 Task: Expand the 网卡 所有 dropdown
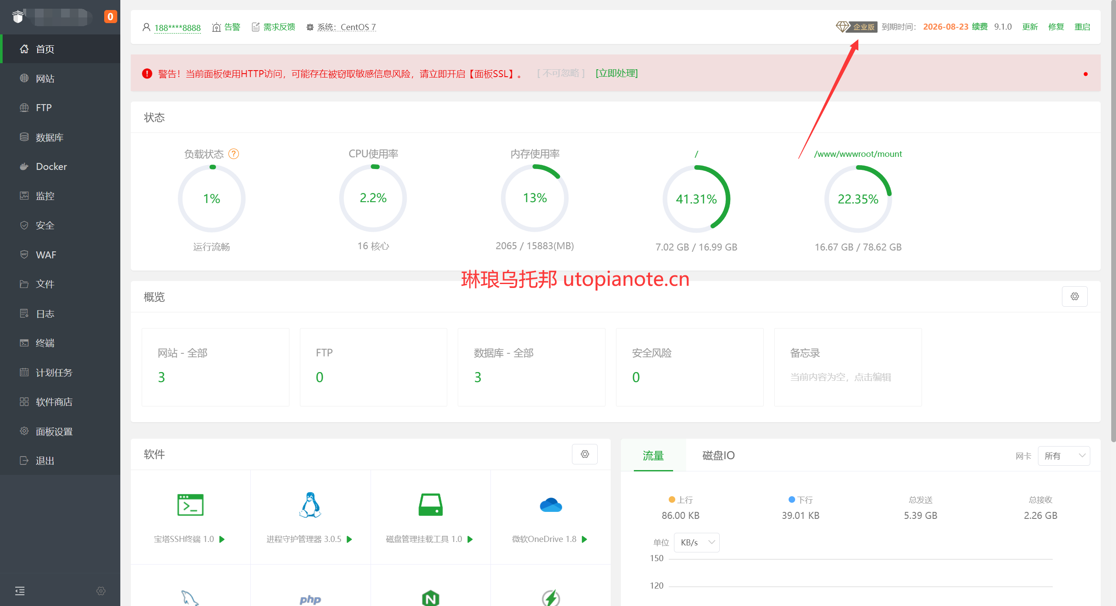1064,456
